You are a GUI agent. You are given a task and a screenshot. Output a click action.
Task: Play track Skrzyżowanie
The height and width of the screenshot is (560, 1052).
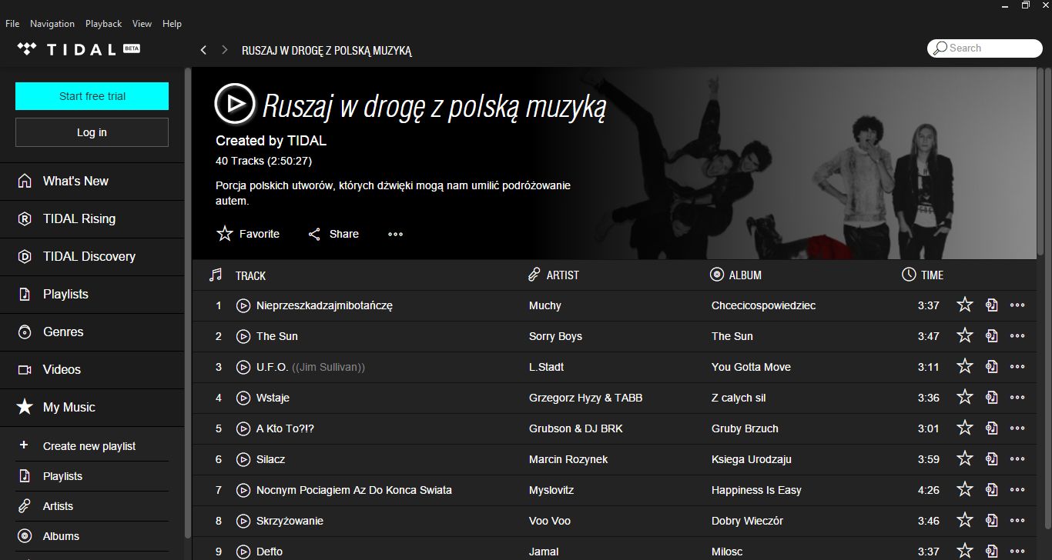tap(243, 521)
